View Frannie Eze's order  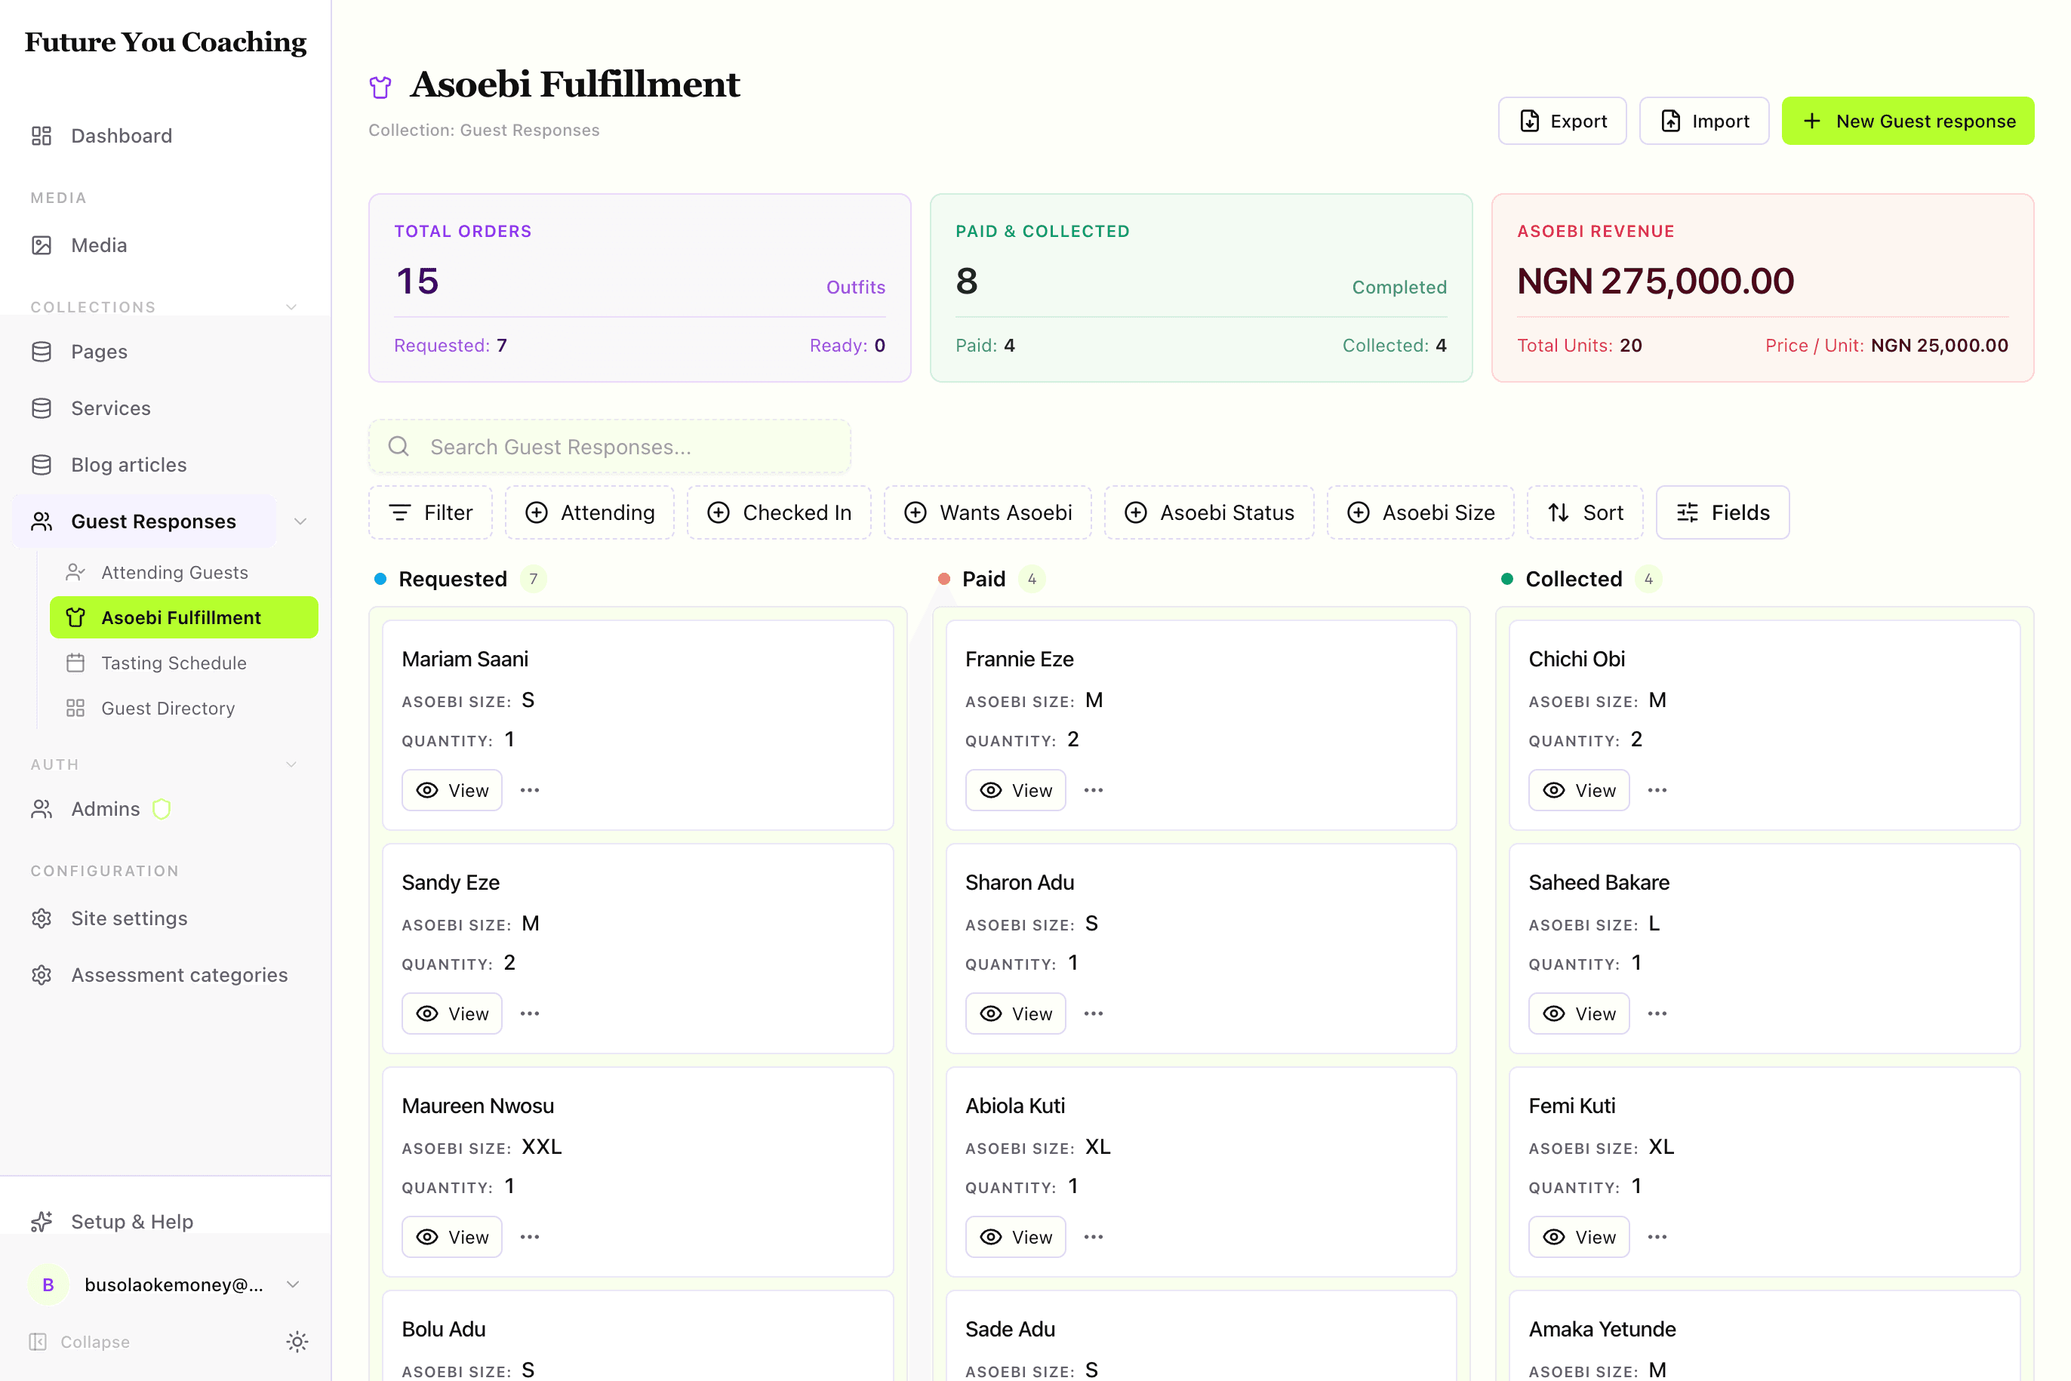pyautogui.click(x=1016, y=790)
